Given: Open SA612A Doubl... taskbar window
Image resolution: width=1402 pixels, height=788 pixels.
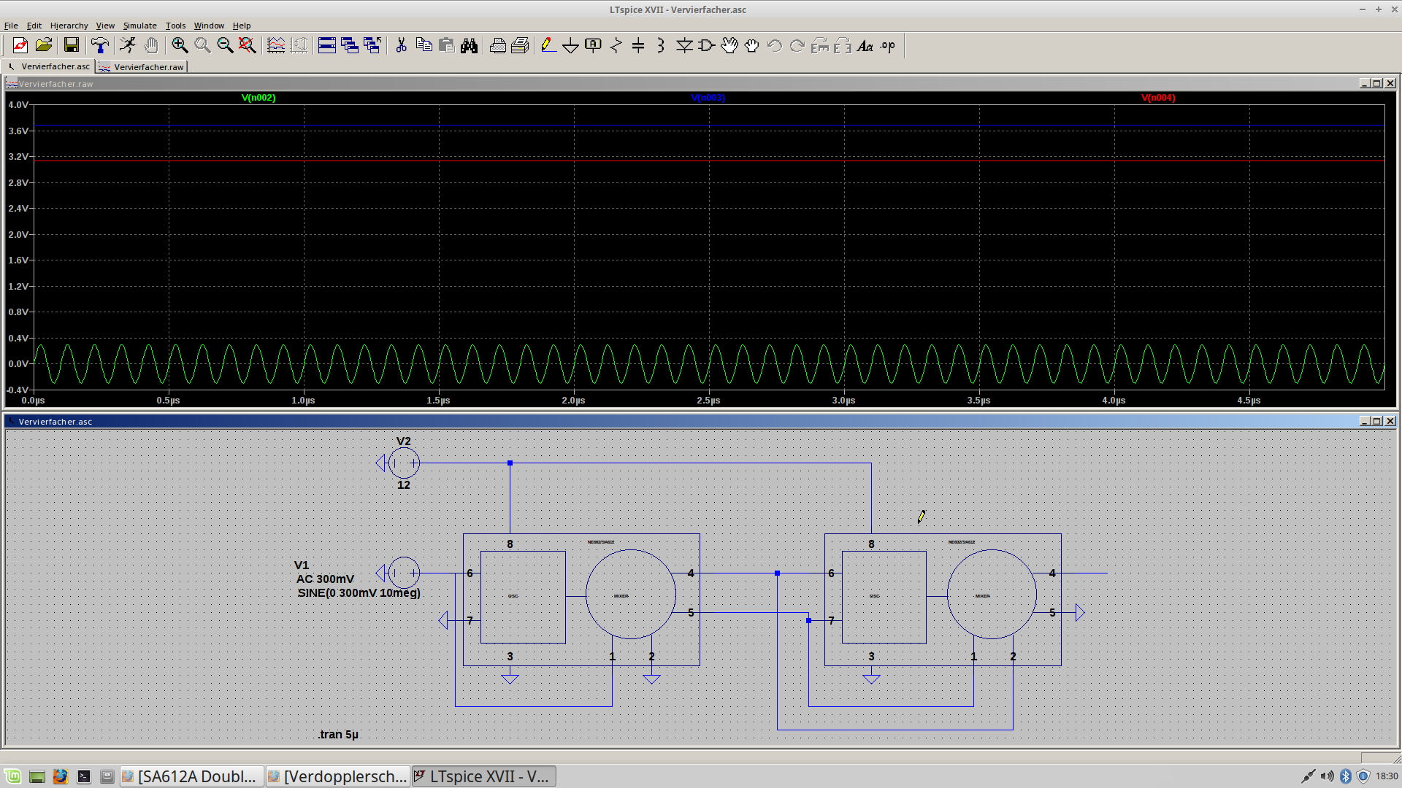Looking at the screenshot, I should 191,776.
